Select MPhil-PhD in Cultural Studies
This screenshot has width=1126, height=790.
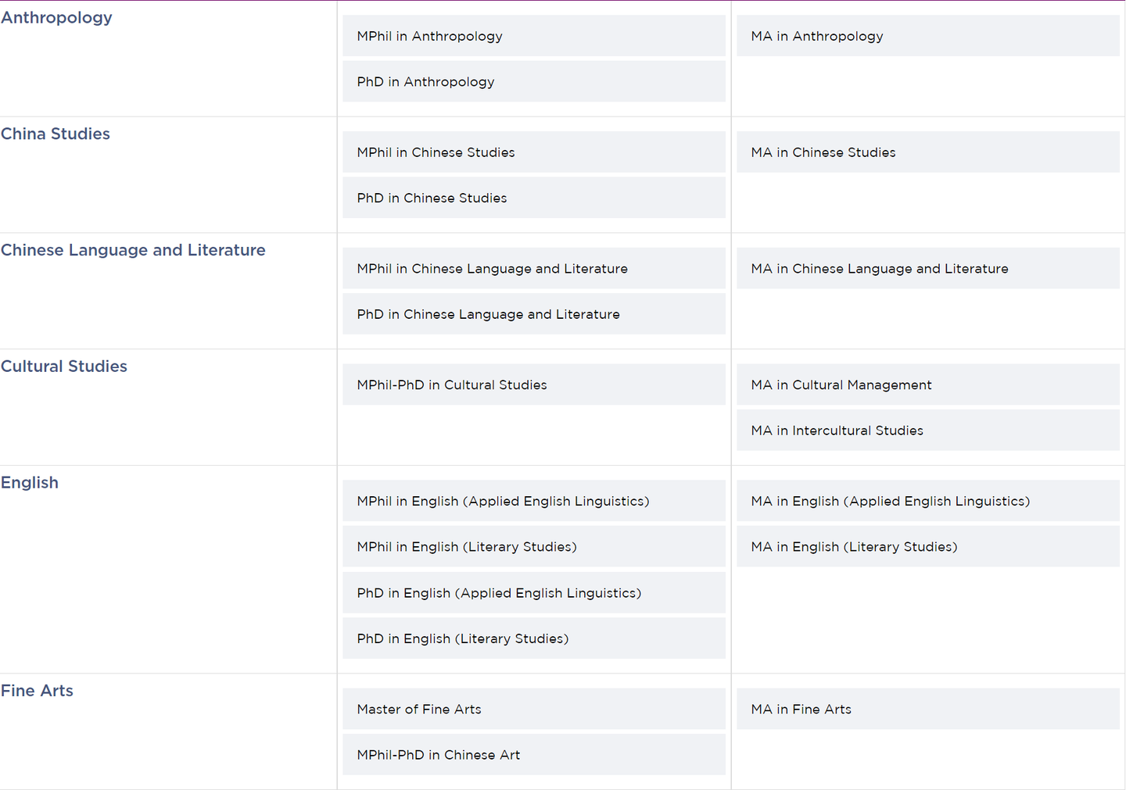534,384
